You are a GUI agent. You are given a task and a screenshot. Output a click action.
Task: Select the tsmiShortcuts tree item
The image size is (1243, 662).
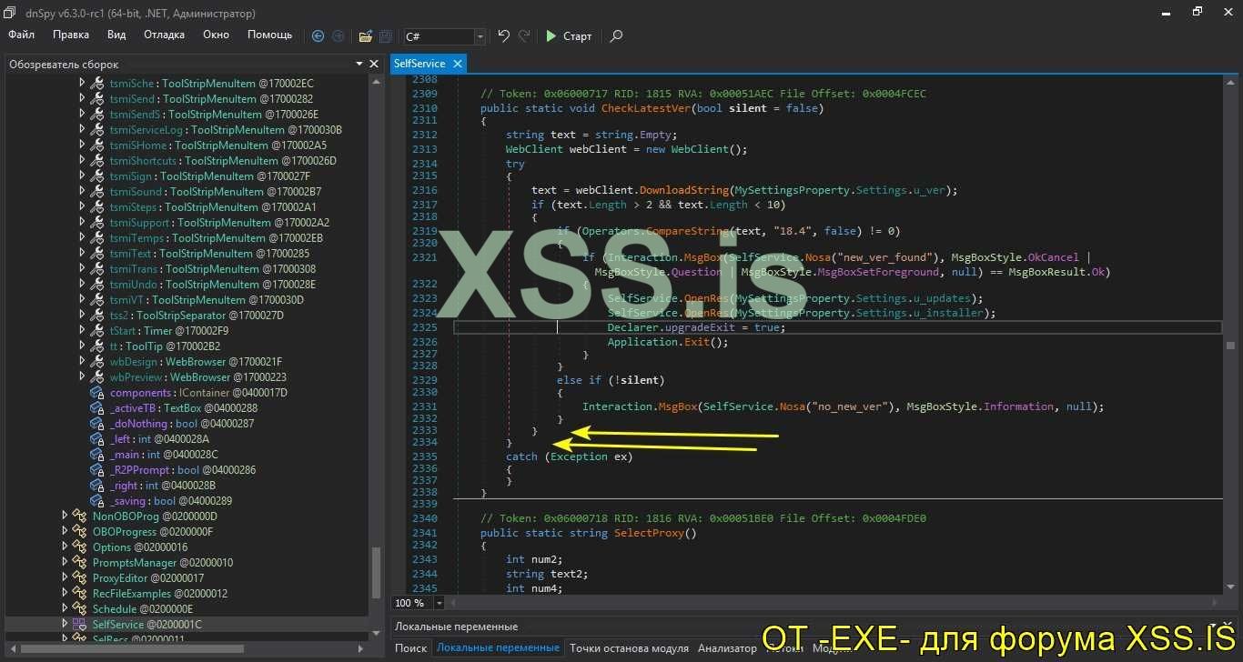[223, 161]
